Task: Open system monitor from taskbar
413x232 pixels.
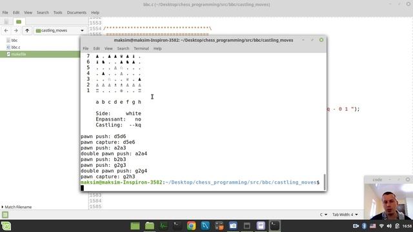Action: tap(163, 226)
